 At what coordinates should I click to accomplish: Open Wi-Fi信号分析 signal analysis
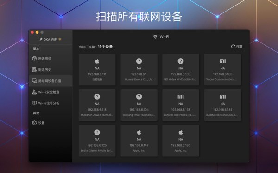click(x=51, y=103)
